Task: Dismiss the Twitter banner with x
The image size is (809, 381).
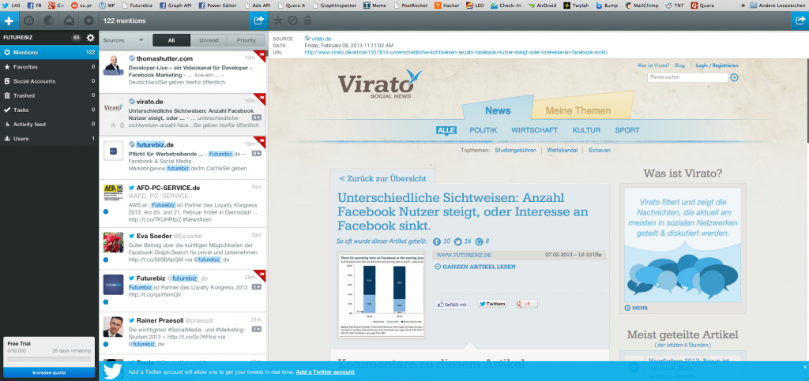Action: coord(805,367)
